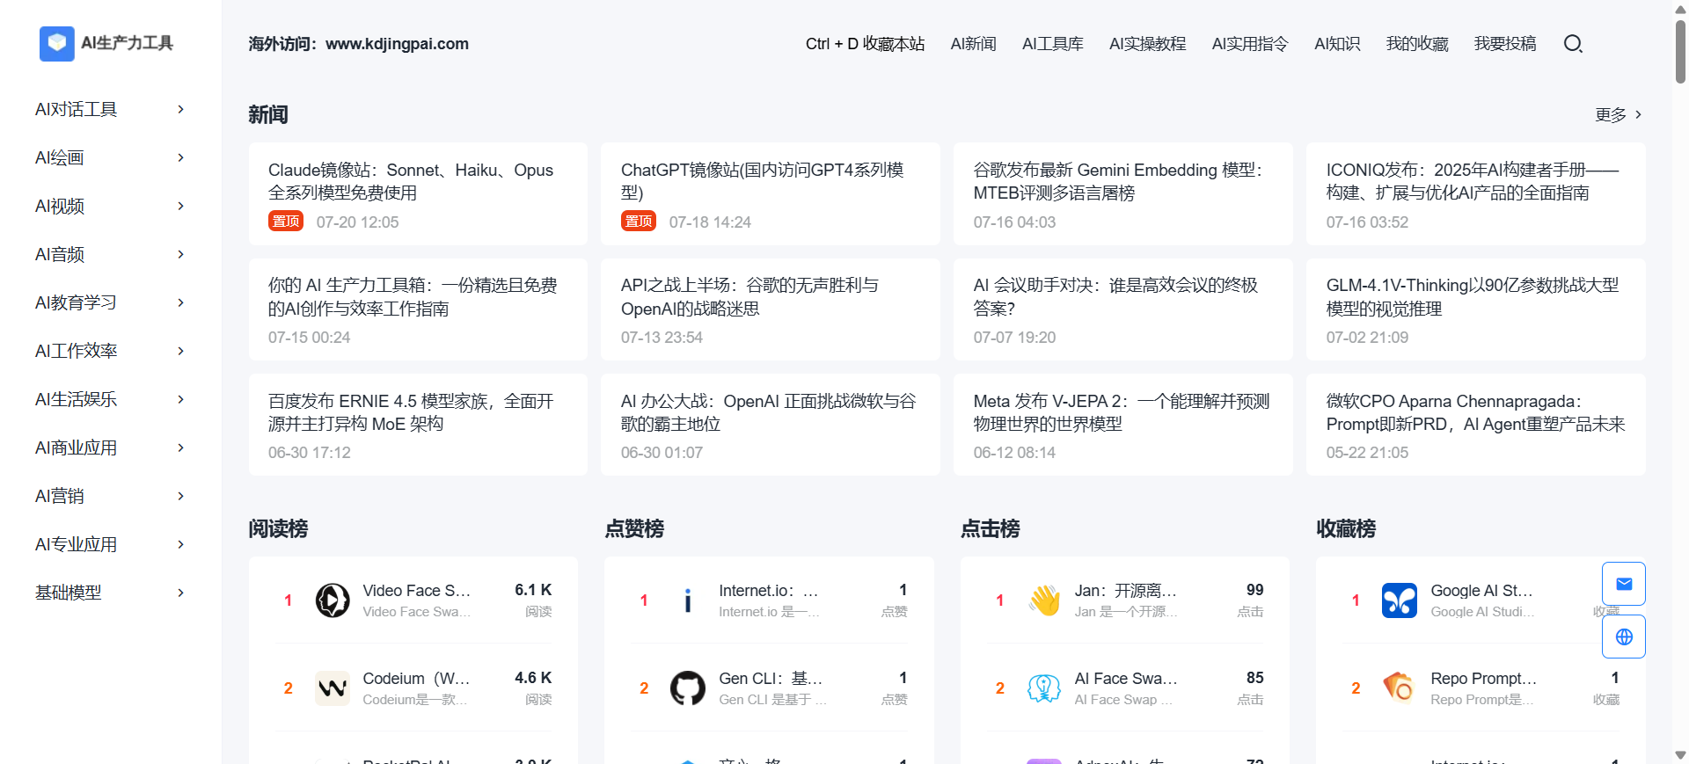
Task: Click the page vertical scrollbar thumb
Action: tap(1680, 51)
